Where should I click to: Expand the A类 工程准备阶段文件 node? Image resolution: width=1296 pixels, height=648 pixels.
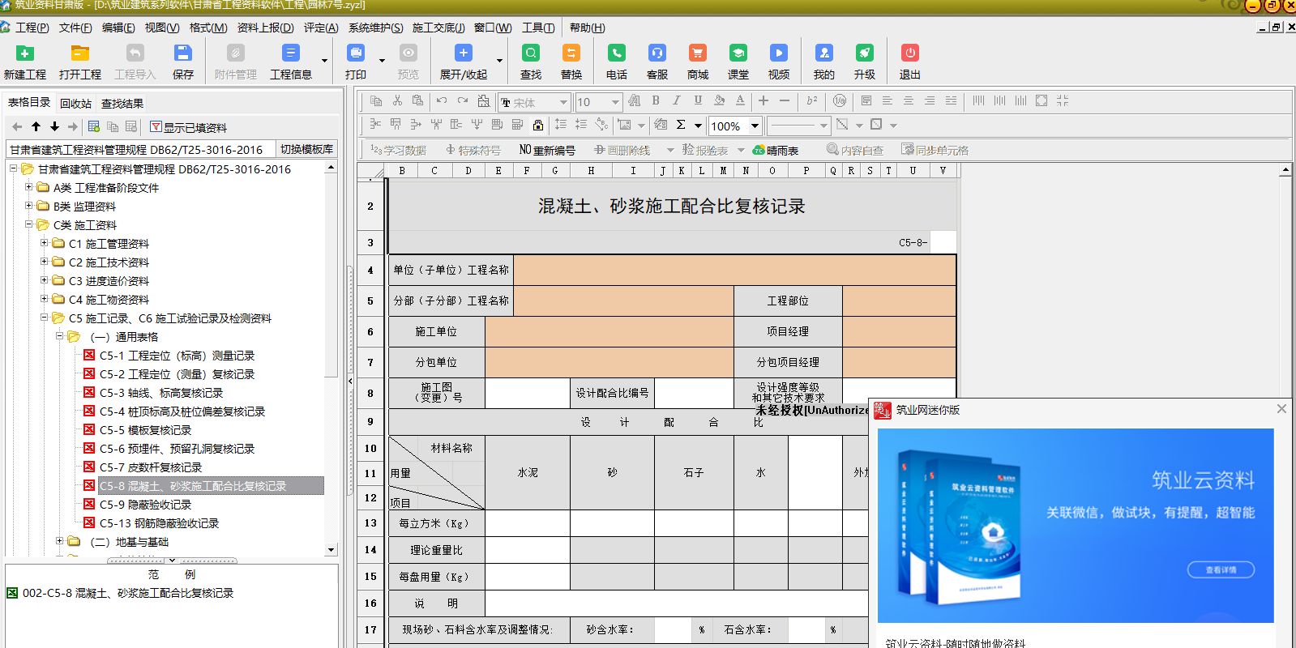click(29, 187)
